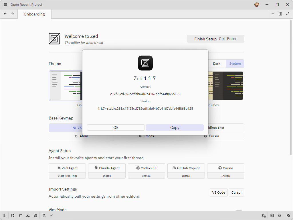Select Atom base keymap
The image size is (293, 220).
coord(81,136)
